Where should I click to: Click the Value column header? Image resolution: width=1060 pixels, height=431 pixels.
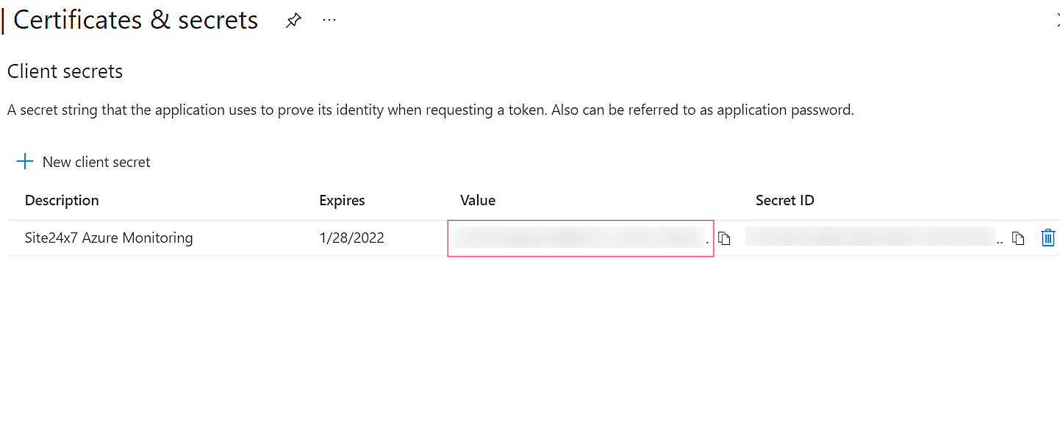pyautogui.click(x=478, y=200)
